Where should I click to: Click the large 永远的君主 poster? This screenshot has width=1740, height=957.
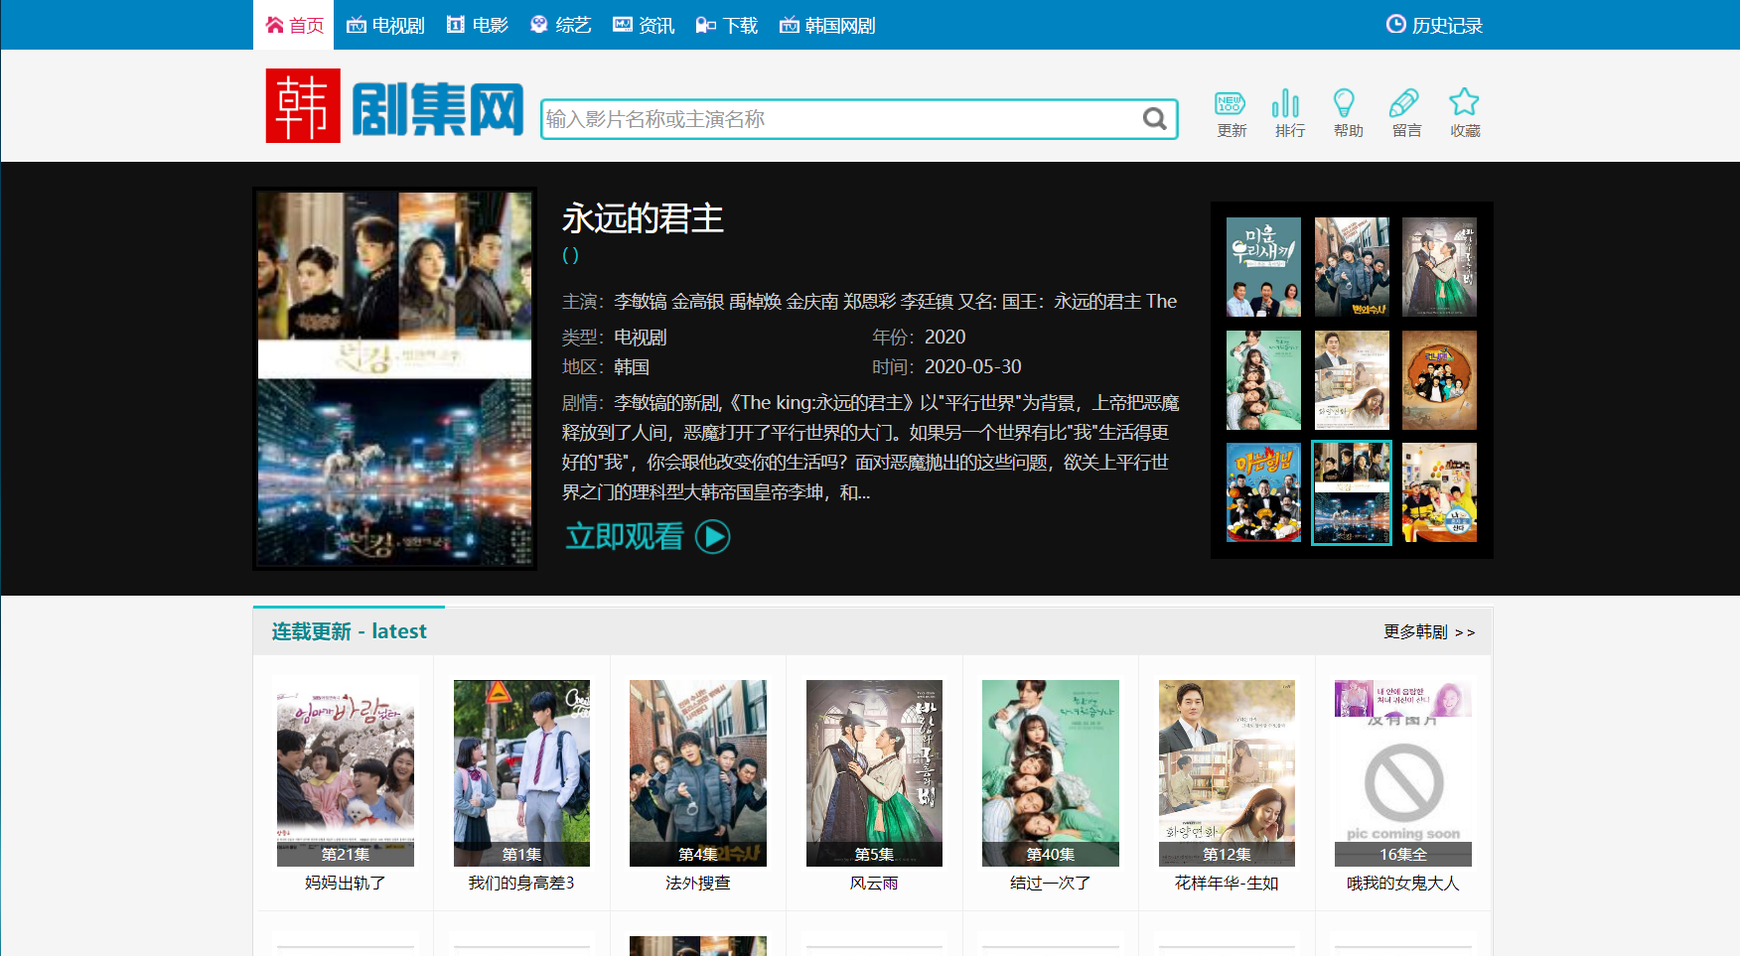pyautogui.click(x=394, y=378)
